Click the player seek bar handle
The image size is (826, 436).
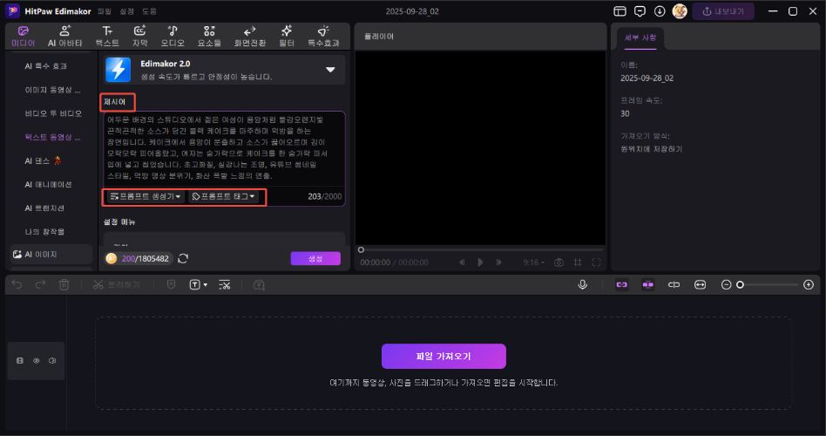[361, 250]
